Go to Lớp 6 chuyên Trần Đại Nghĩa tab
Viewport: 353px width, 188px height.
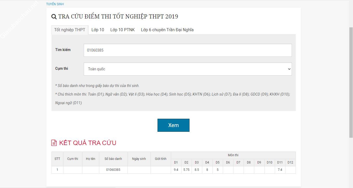[167, 30]
